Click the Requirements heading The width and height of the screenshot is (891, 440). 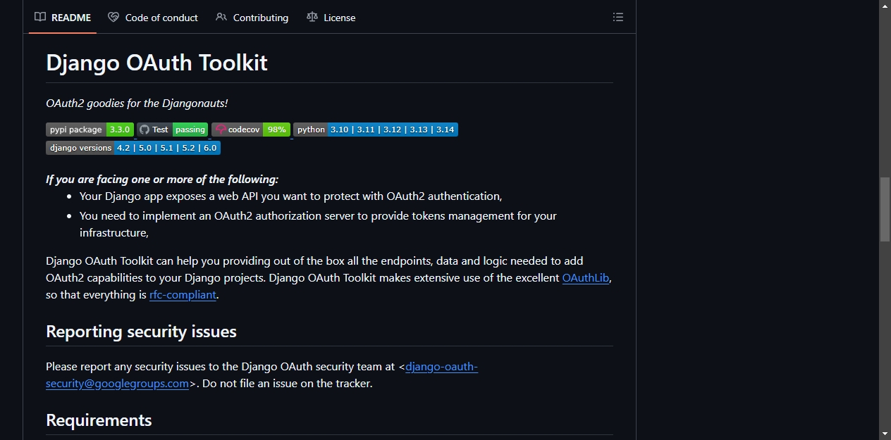[99, 420]
